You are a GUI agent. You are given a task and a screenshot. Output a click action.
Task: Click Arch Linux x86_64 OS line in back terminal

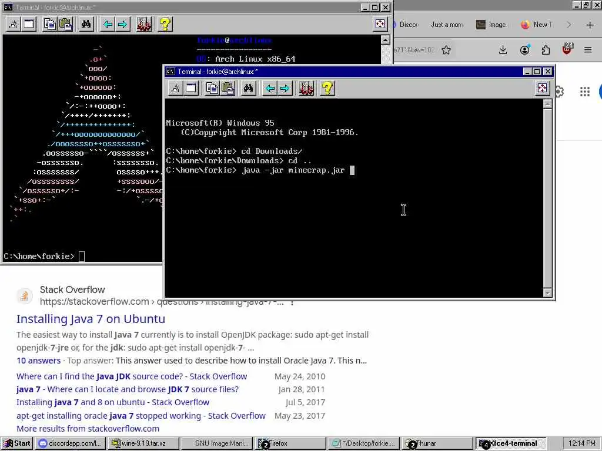tap(246, 59)
